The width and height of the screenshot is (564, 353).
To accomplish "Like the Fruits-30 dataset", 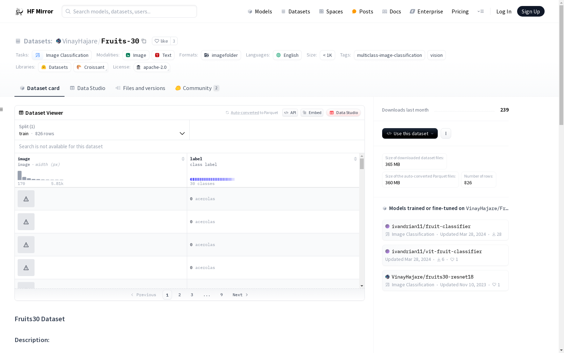I will (x=161, y=41).
